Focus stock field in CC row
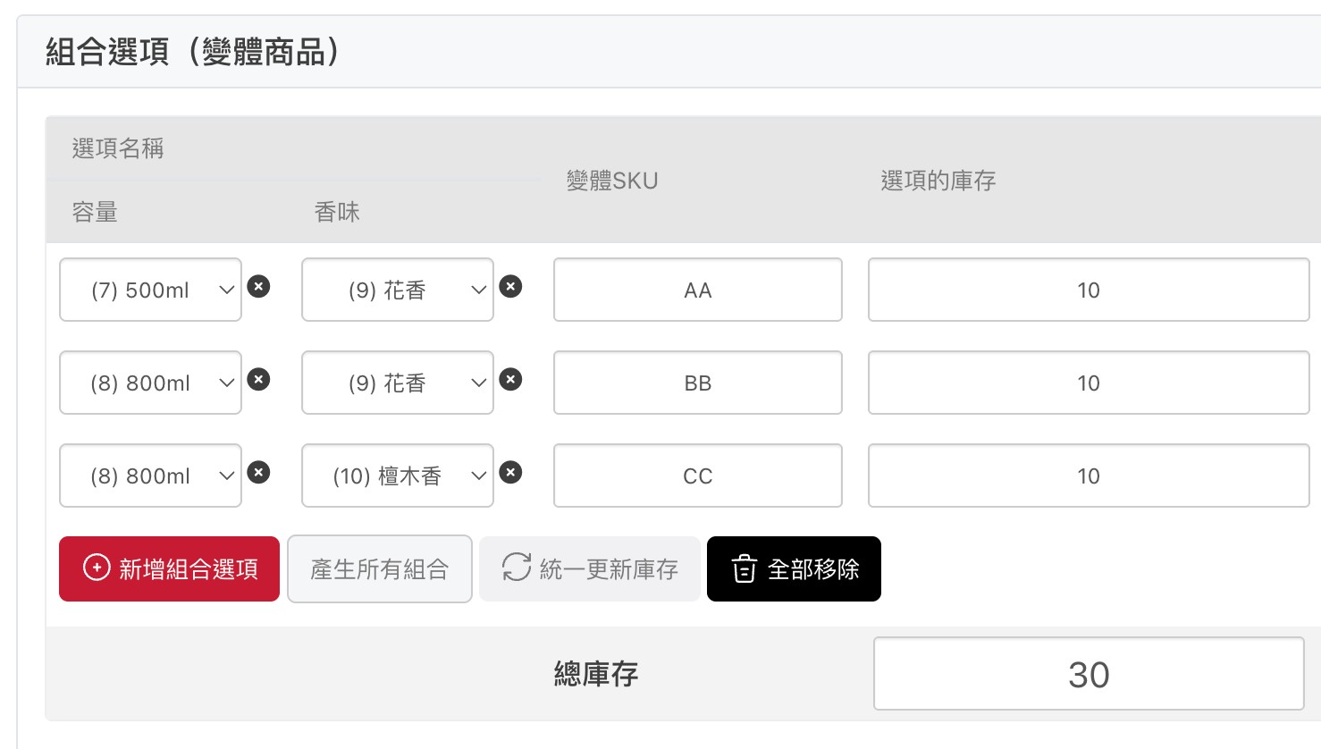This screenshot has height=749, width=1321. coord(1089,475)
